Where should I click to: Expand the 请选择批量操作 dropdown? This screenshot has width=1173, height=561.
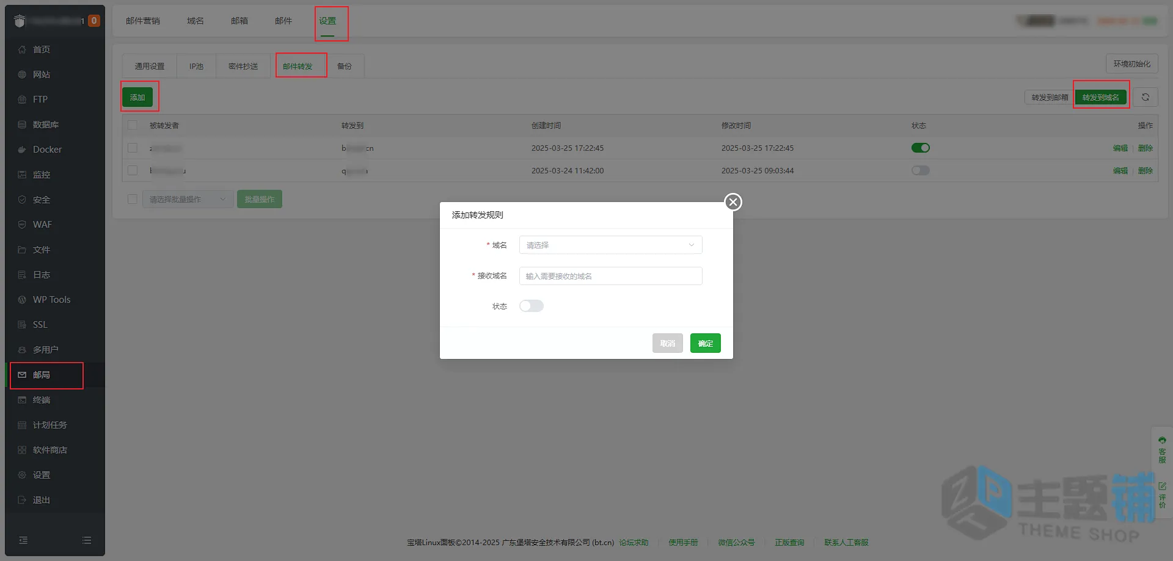click(188, 199)
